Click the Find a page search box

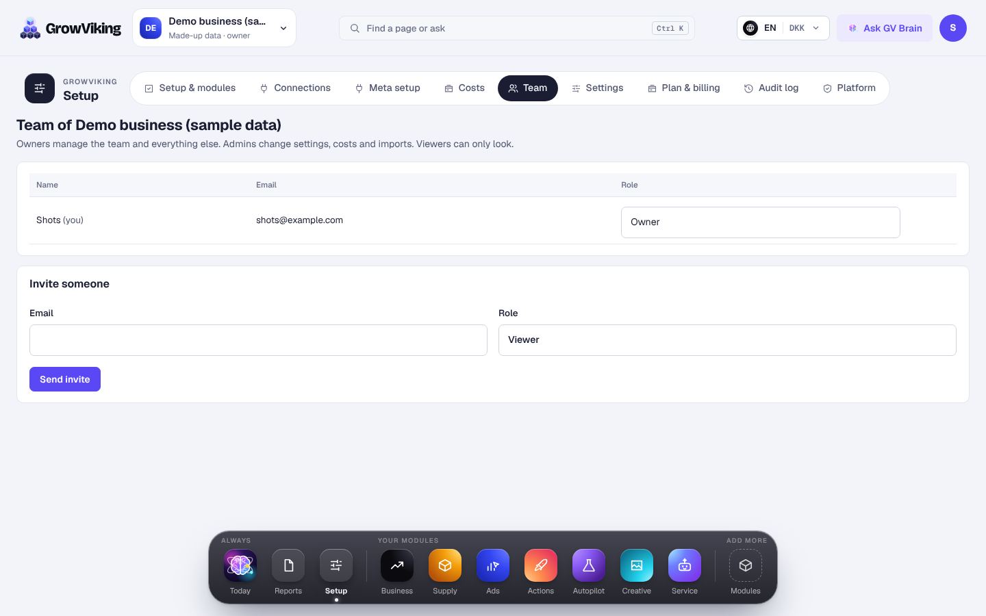517,28
